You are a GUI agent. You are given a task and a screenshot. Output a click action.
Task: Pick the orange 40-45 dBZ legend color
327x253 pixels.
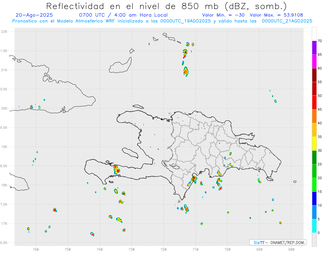click(314, 116)
